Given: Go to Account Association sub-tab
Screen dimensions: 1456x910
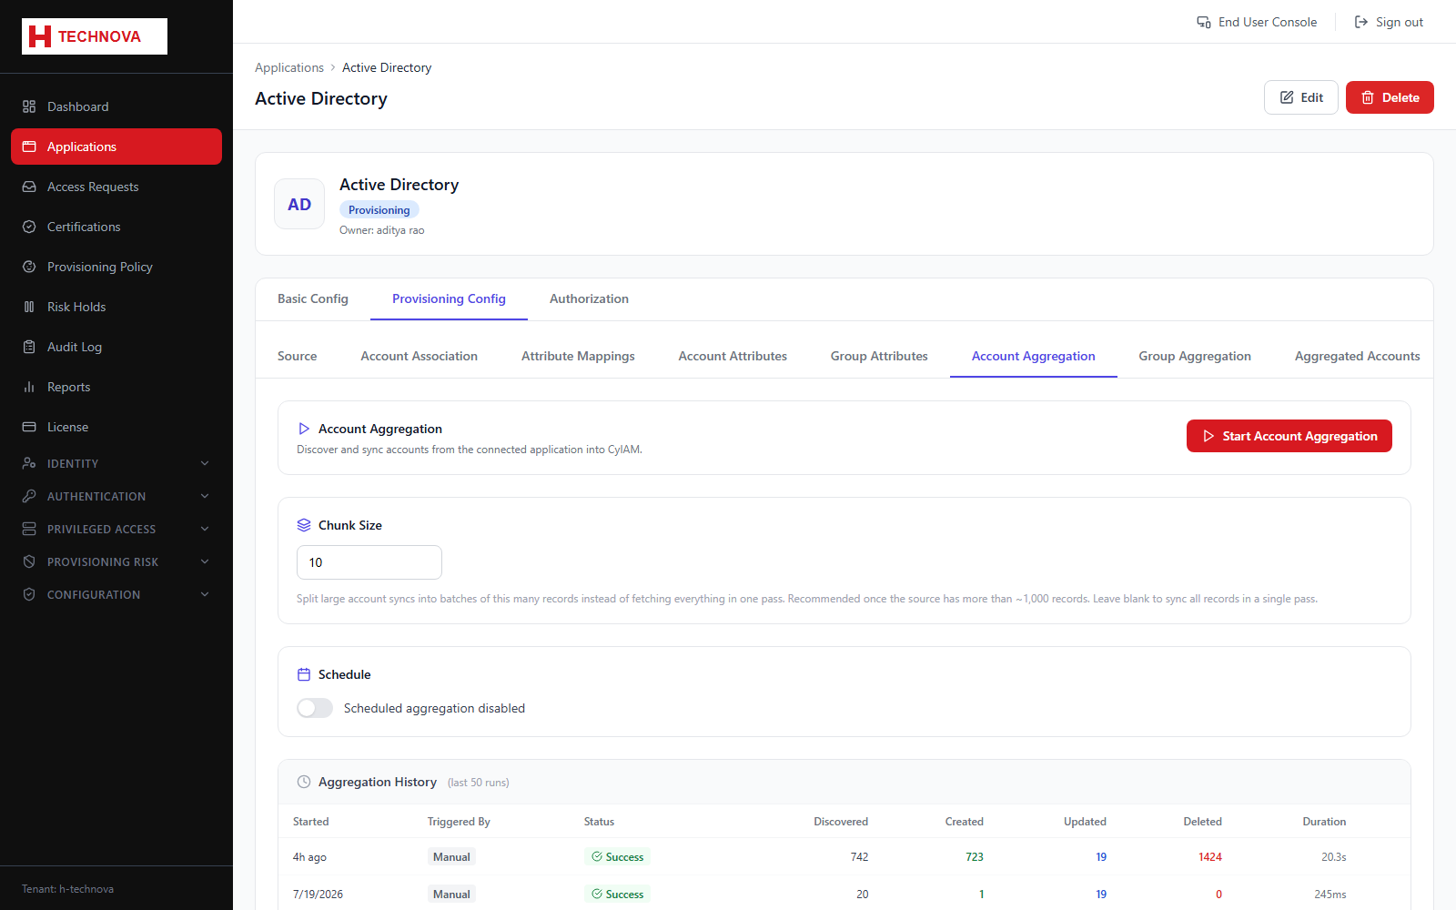Looking at the screenshot, I should pyautogui.click(x=420, y=356).
